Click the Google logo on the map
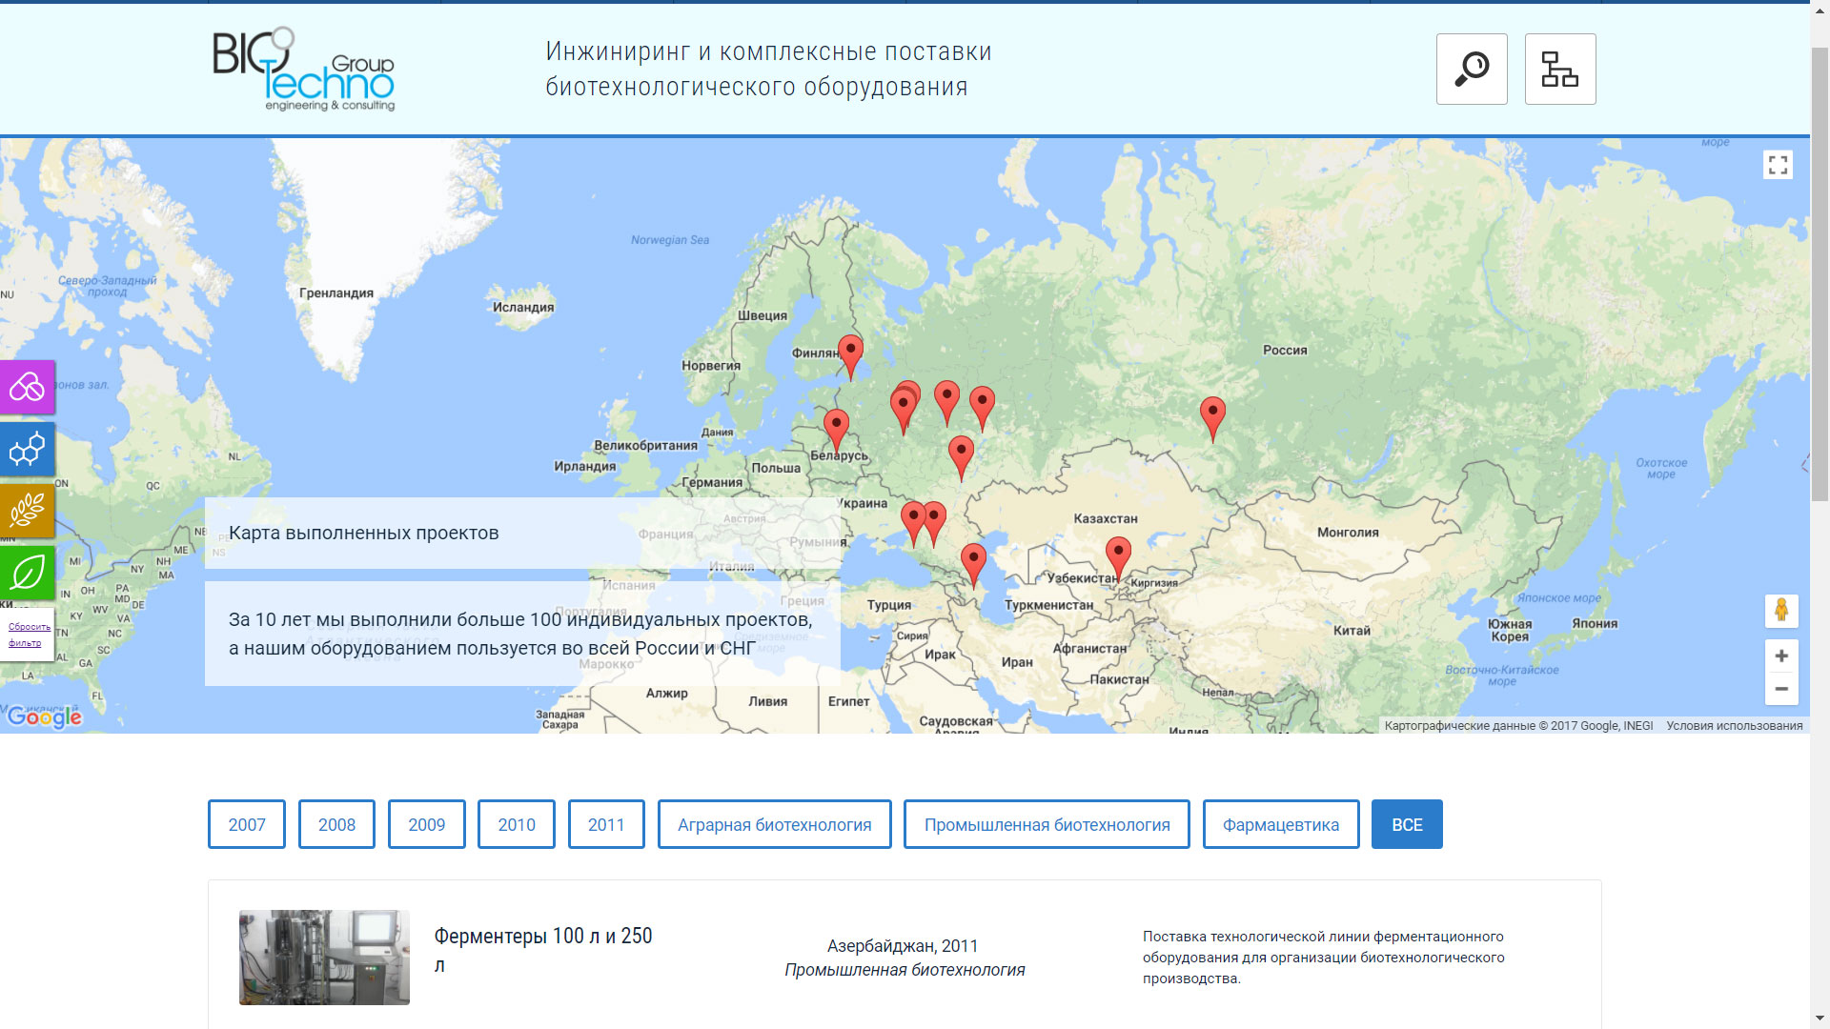Screen dimensions: 1830x1029 coord(44,716)
